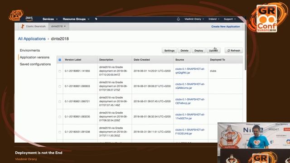Open the Resource Groups menu
290x163 pixels.
pos(76,19)
